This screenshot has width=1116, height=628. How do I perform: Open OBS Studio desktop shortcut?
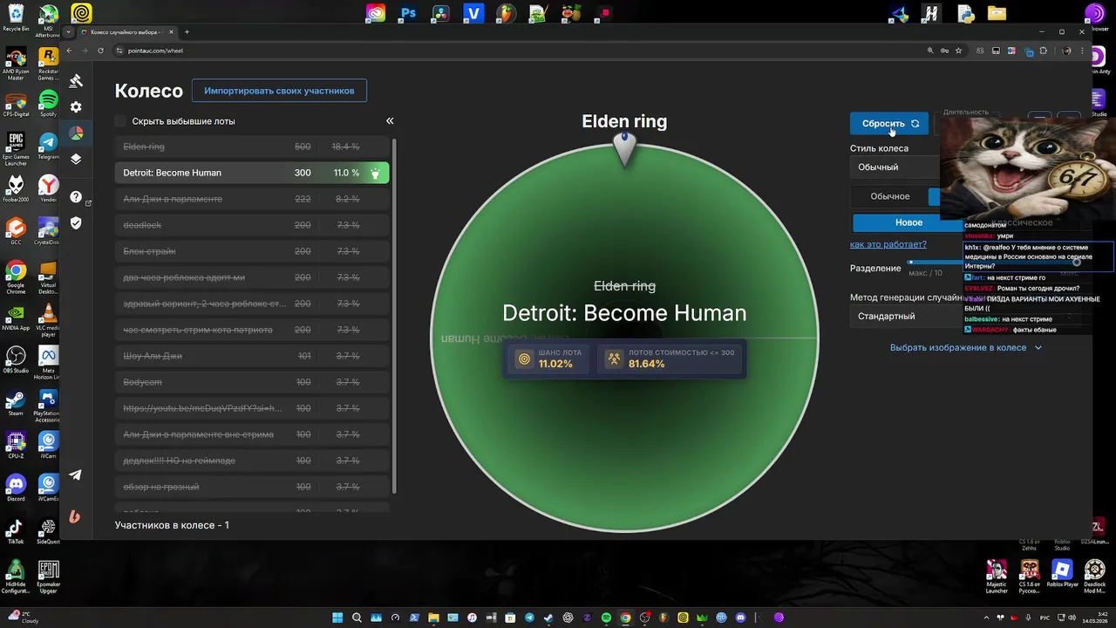point(16,358)
